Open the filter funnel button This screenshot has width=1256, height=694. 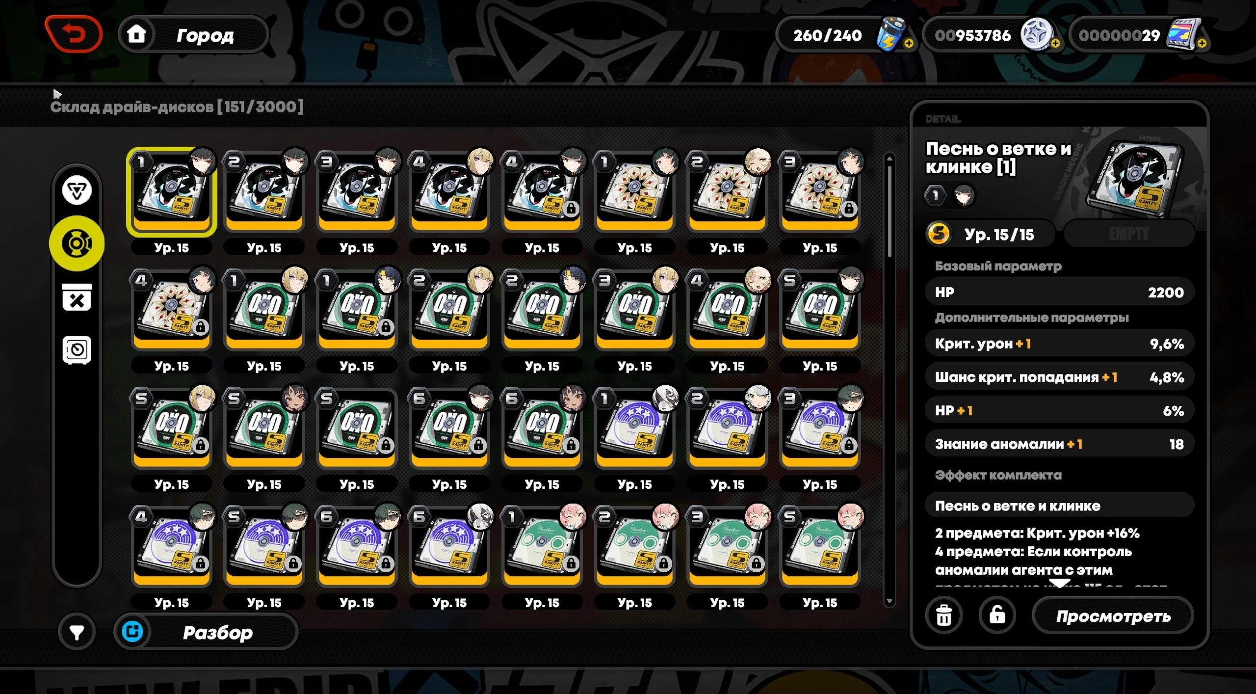coord(77,632)
